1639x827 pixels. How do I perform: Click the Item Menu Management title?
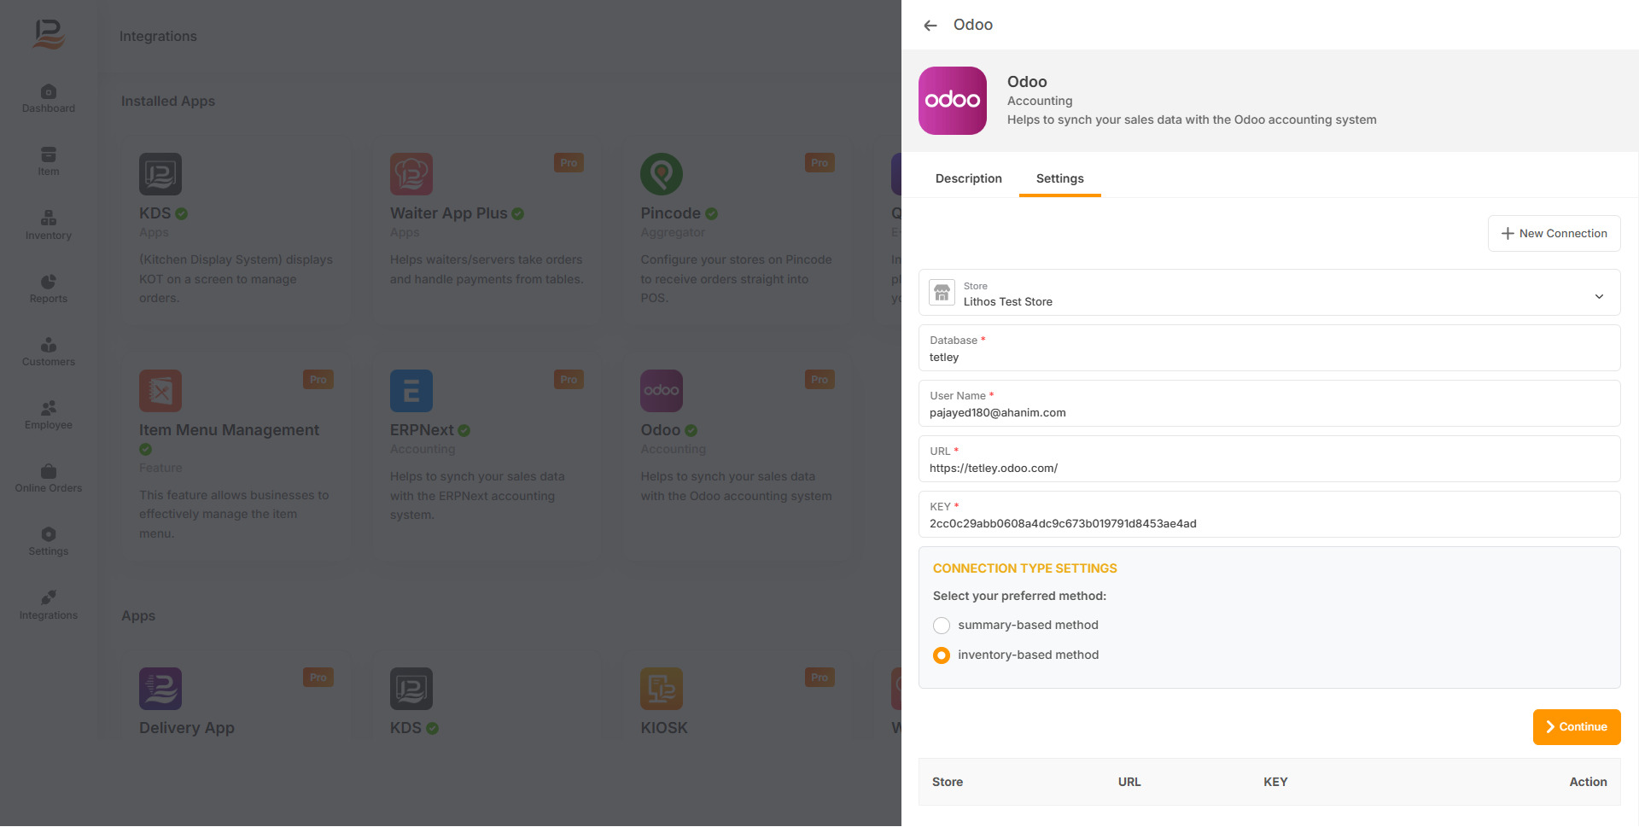pos(229,430)
